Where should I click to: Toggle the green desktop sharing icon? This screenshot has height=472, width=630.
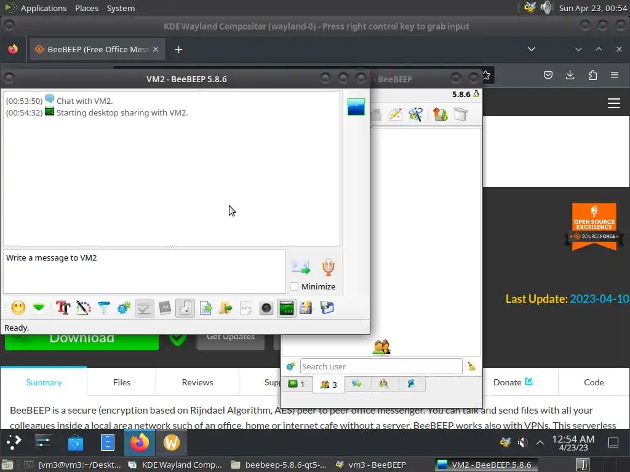[x=287, y=308]
